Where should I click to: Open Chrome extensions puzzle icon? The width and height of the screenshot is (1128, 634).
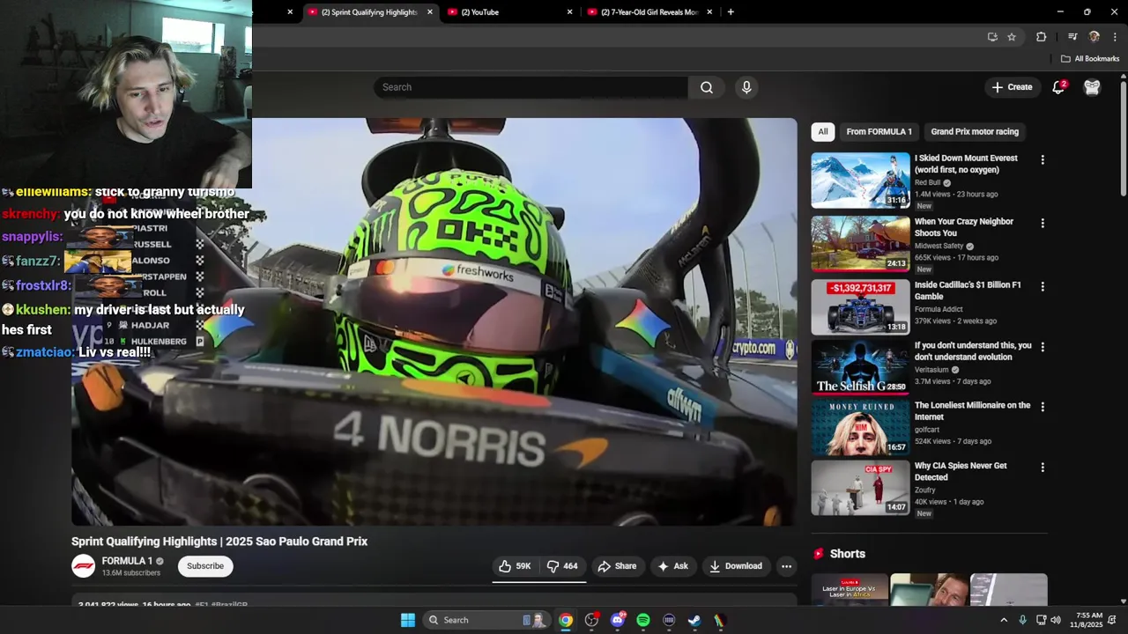tap(1042, 37)
